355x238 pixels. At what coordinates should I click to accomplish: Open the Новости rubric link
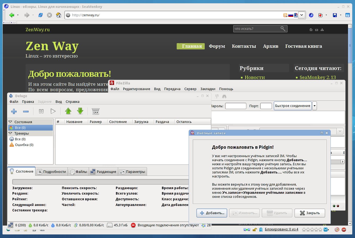[255, 77]
